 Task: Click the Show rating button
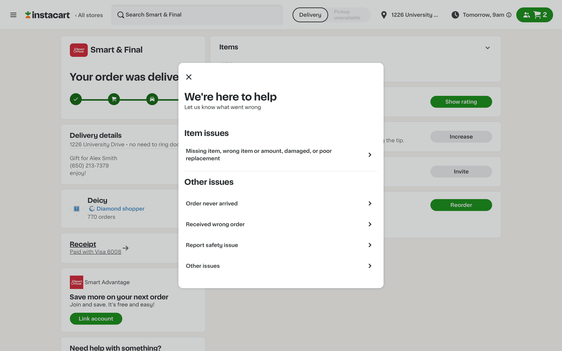click(x=461, y=102)
